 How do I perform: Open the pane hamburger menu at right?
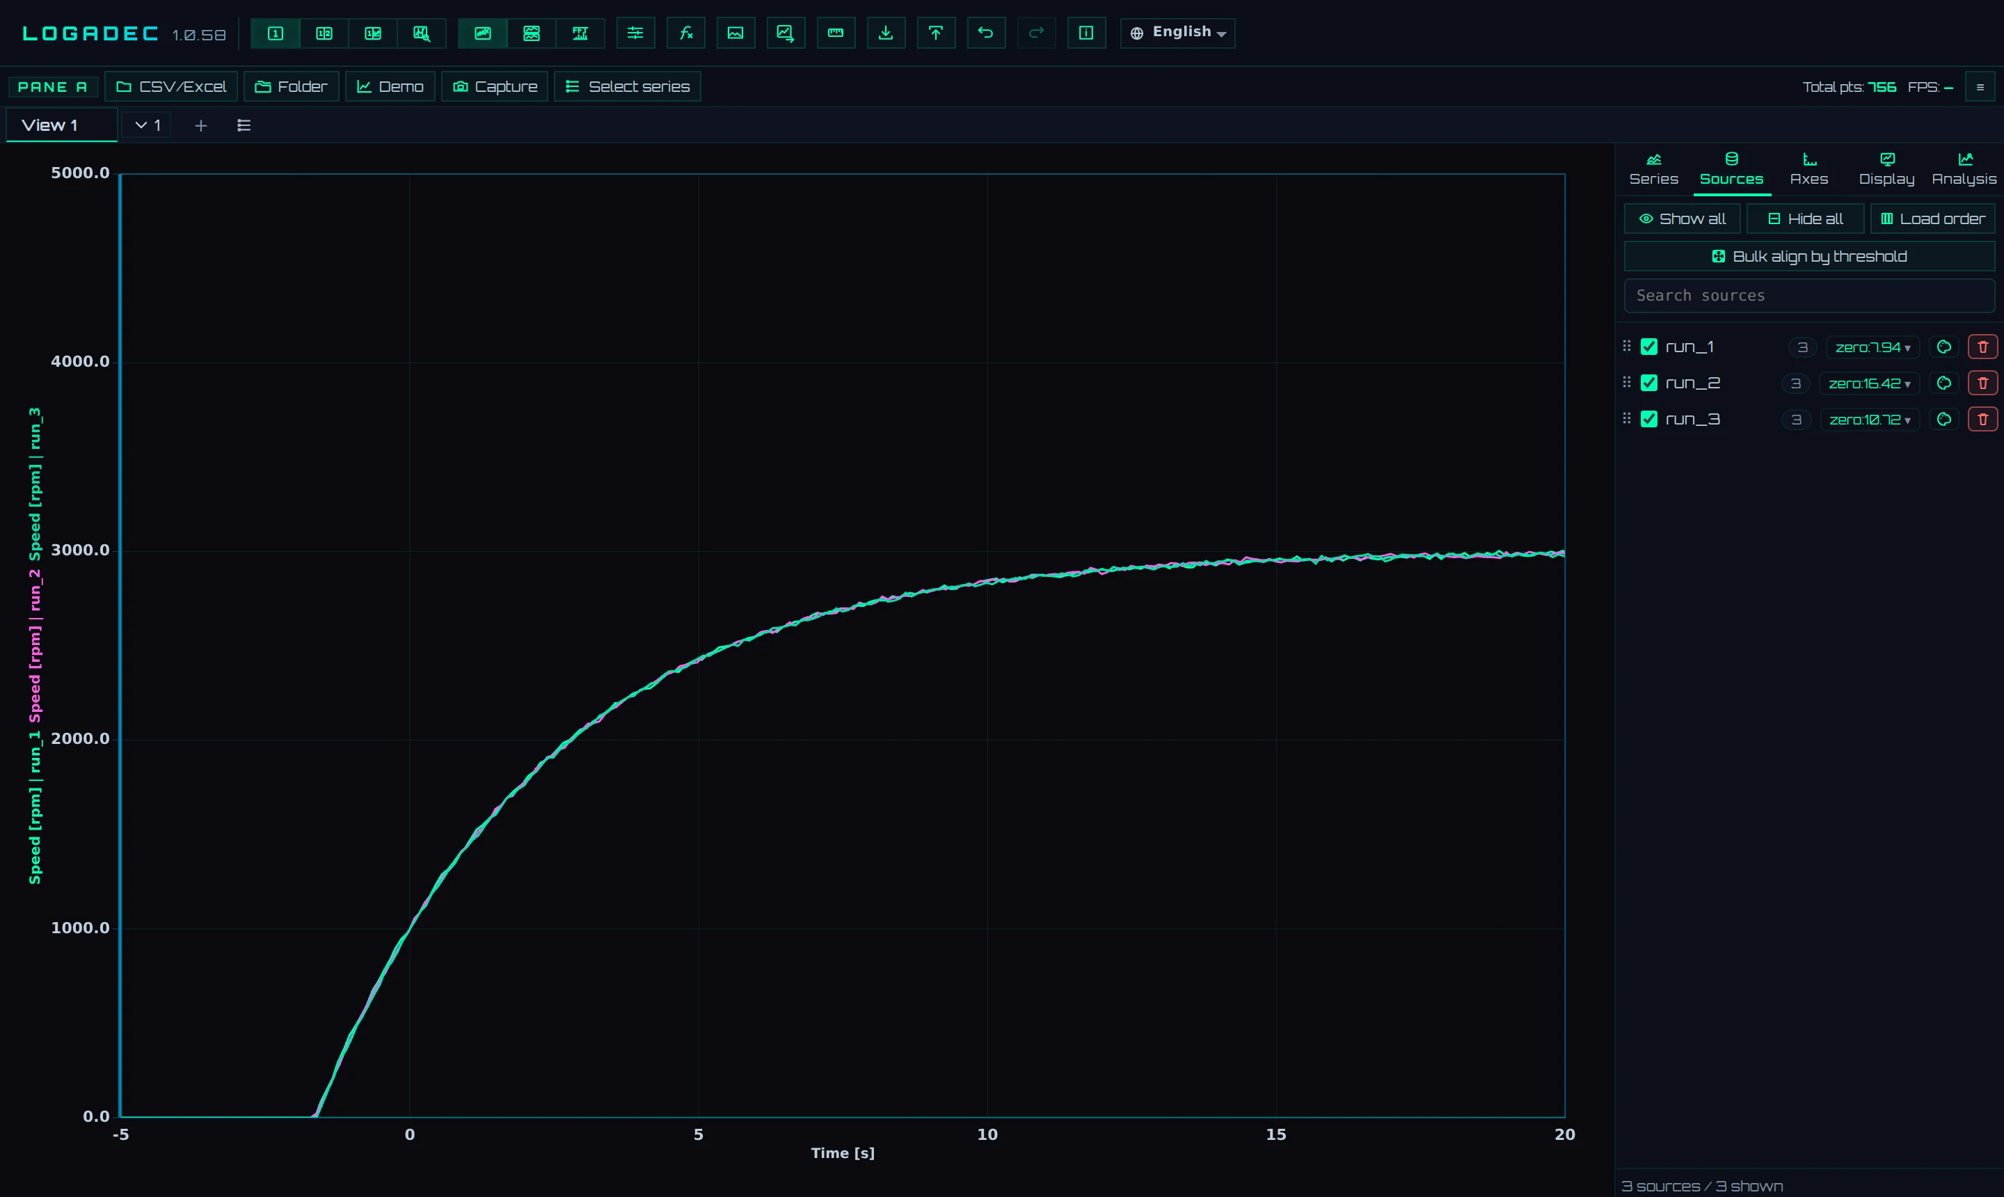(1980, 87)
